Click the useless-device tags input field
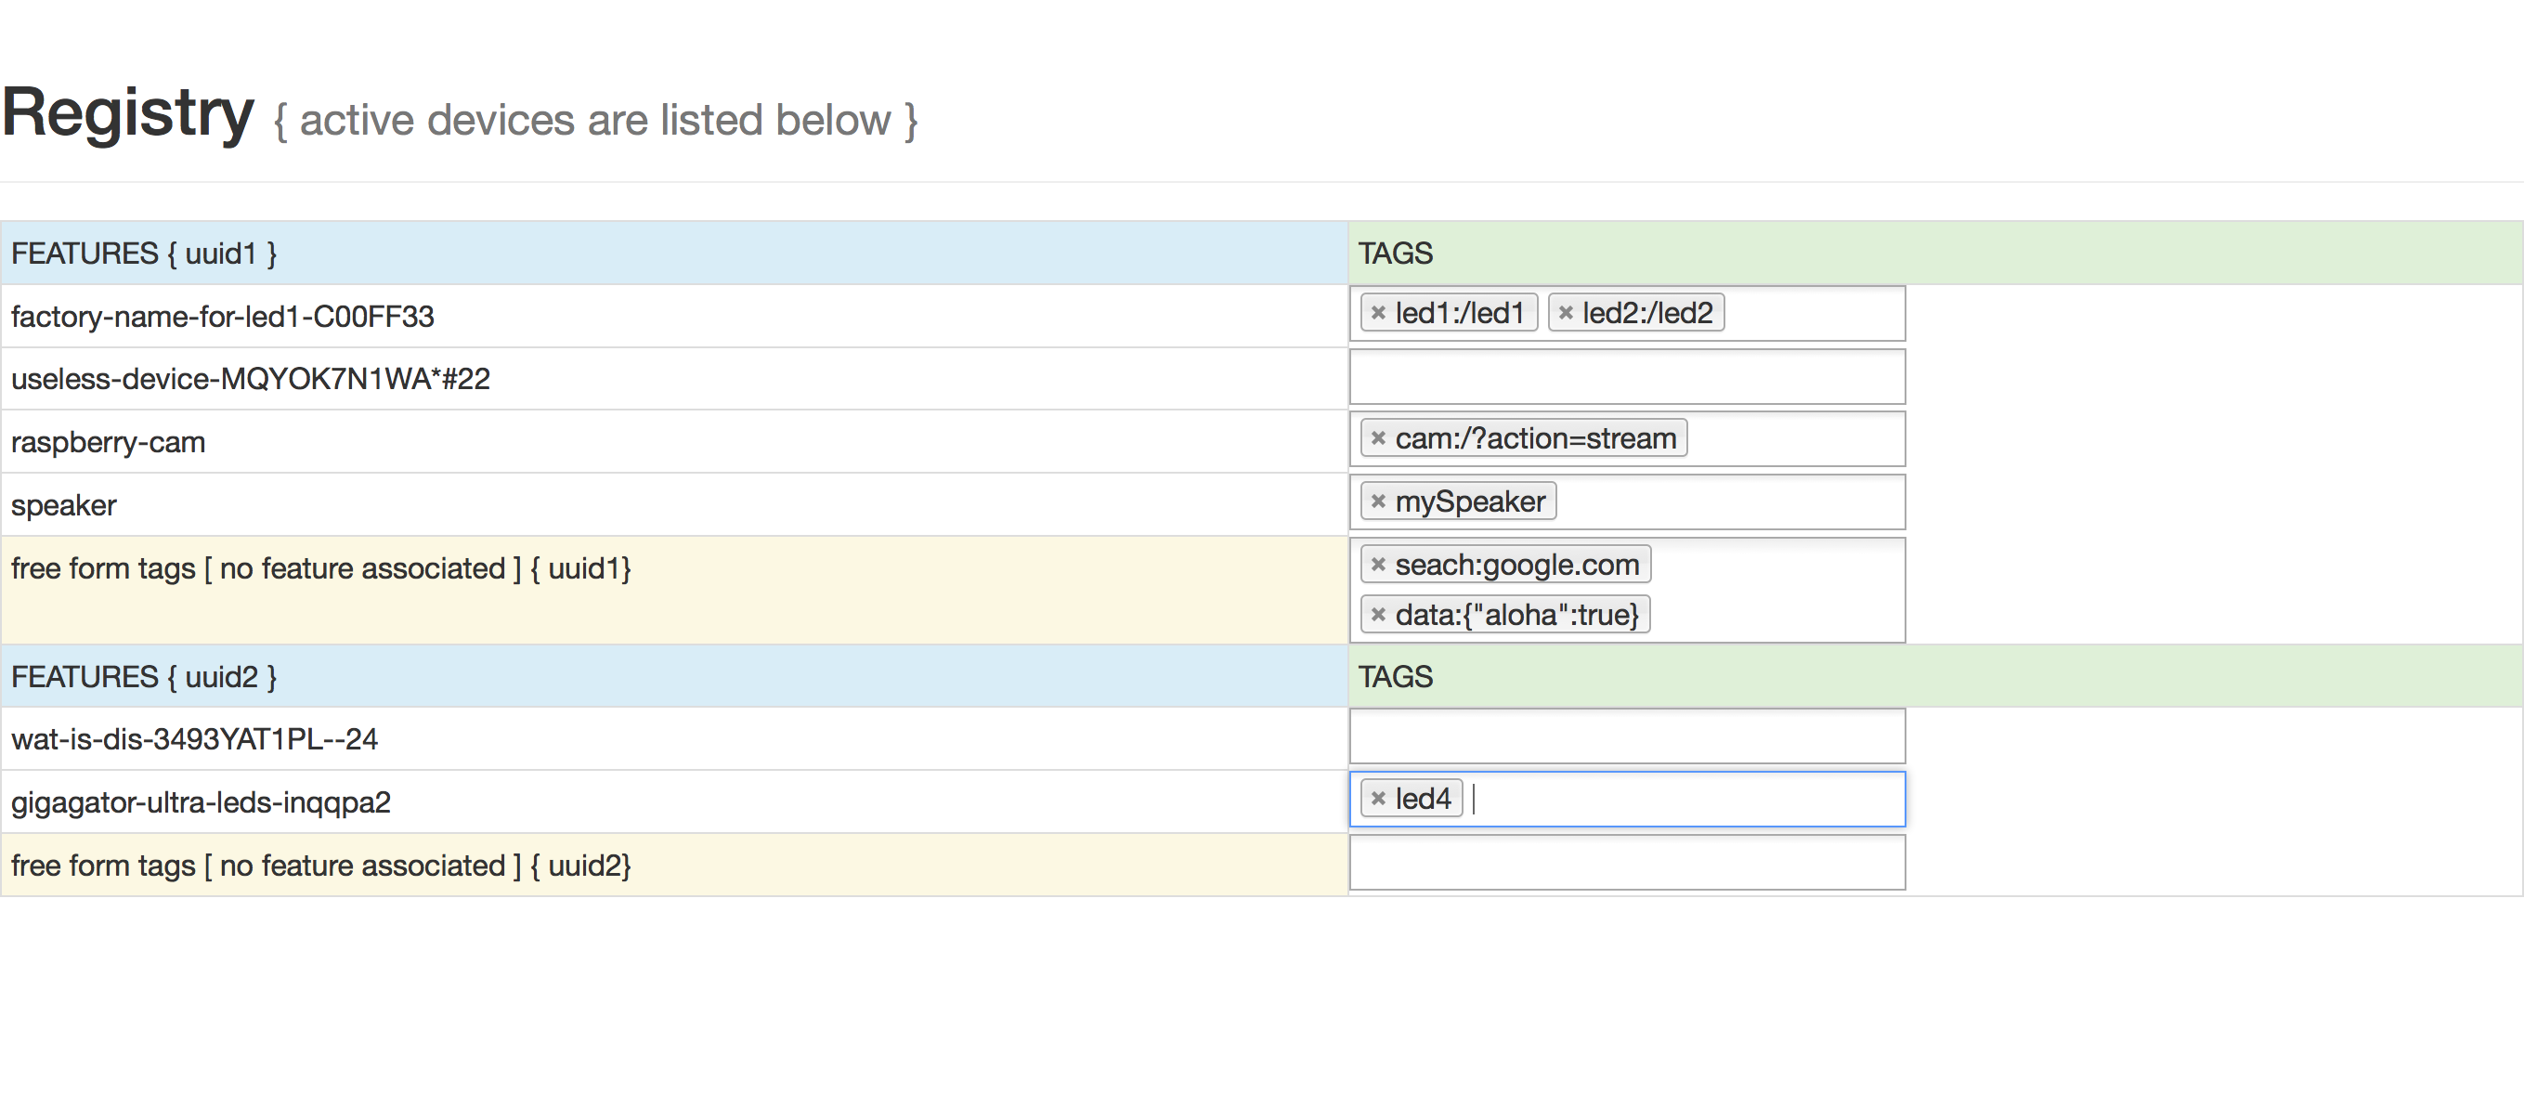The height and width of the screenshot is (1120, 2524). (1627, 377)
